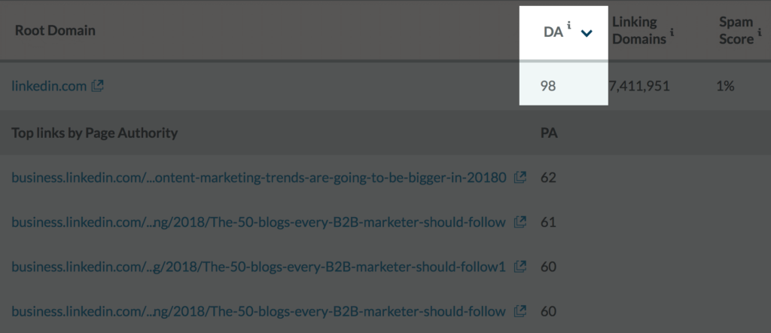Screen dimensions: 771x333
Task: Open external icon for content-marketing-trends link
Action: pyautogui.click(x=520, y=179)
